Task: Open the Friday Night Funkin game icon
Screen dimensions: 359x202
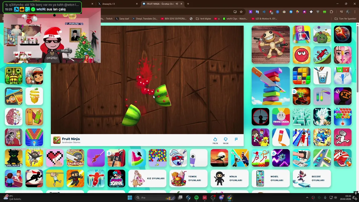Action: [x=116, y=178]
